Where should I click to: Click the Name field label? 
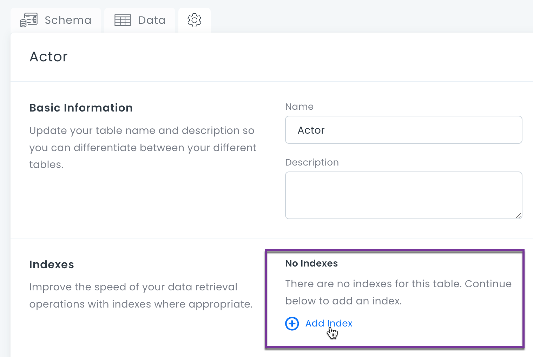[x=299, y=107]
